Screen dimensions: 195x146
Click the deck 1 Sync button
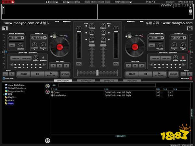65,74
